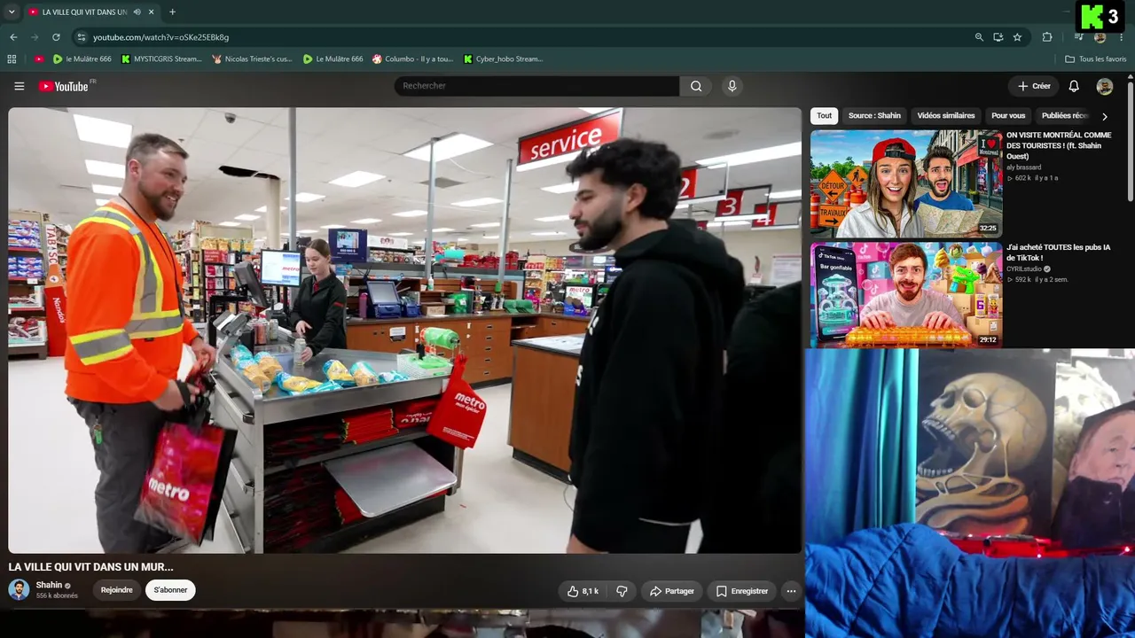This screenshot has width=1135, height=638.
Task: Open the Nicolas Trieste's bookmark
Action: pyautogui.click(x=252, y=59)
